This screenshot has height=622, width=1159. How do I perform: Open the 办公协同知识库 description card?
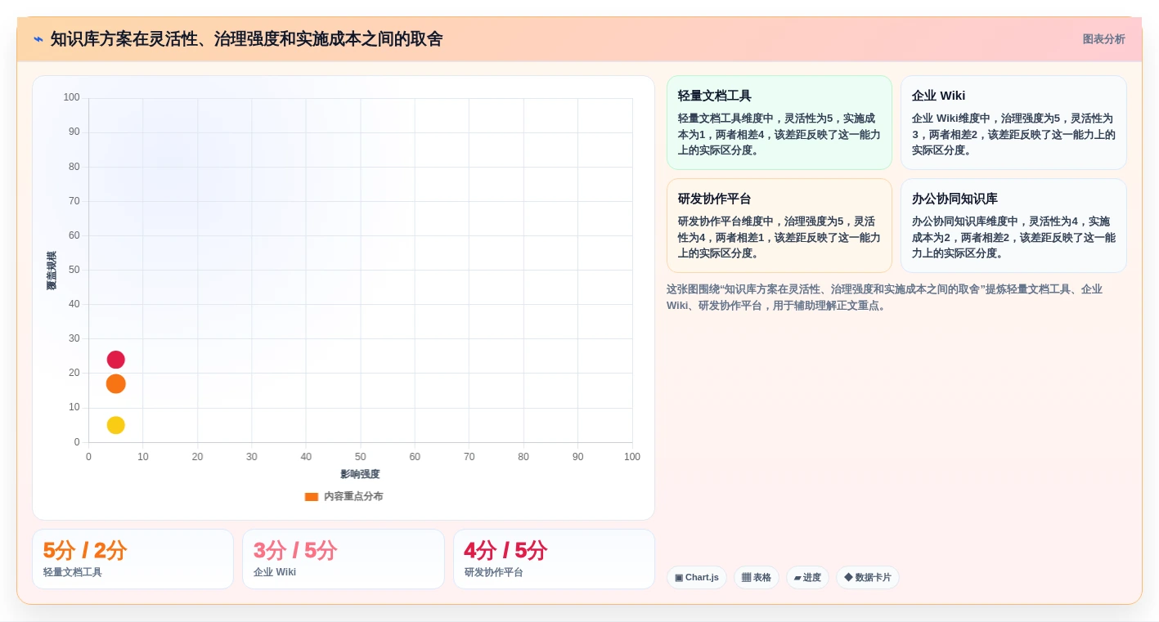tap(1013, 226)
